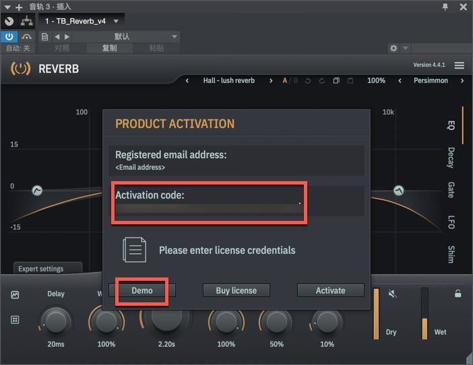Open the Decay tab
The width and height of the screenshot is (473, 365).
pos(451,158)
